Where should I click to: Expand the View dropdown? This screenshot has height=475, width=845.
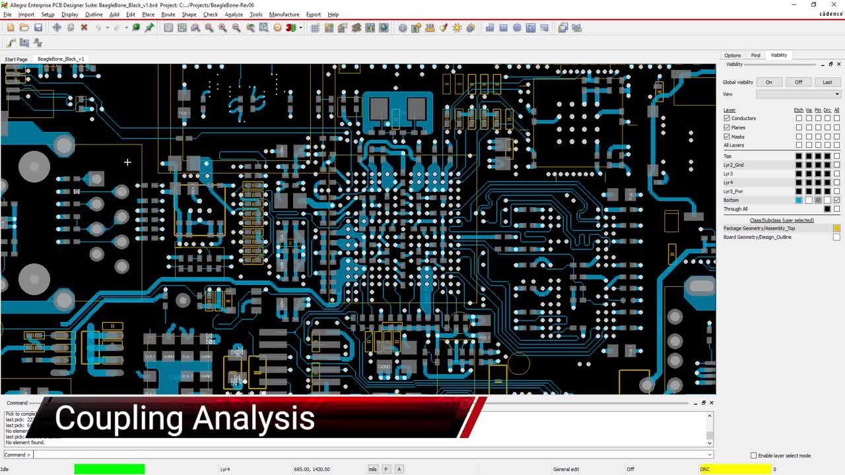pos(837,94)
